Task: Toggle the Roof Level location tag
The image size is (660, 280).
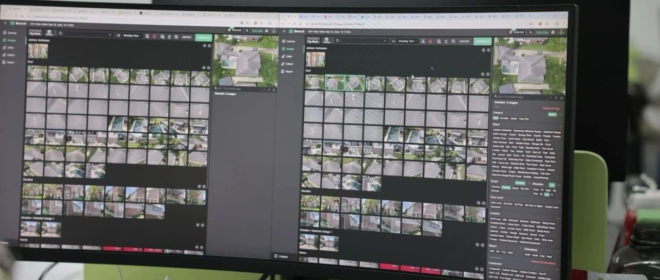Action: click(496, 219)
